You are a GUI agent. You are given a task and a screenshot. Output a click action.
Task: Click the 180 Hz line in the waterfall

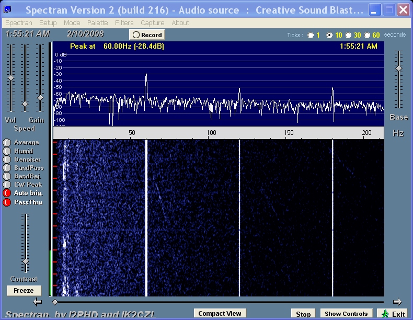click(332, 218)
